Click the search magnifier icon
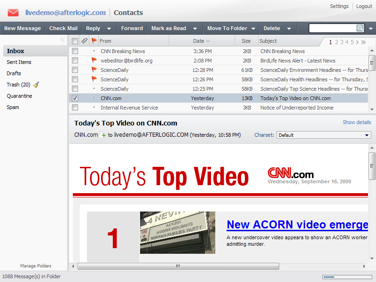 (x=360, y=28)
